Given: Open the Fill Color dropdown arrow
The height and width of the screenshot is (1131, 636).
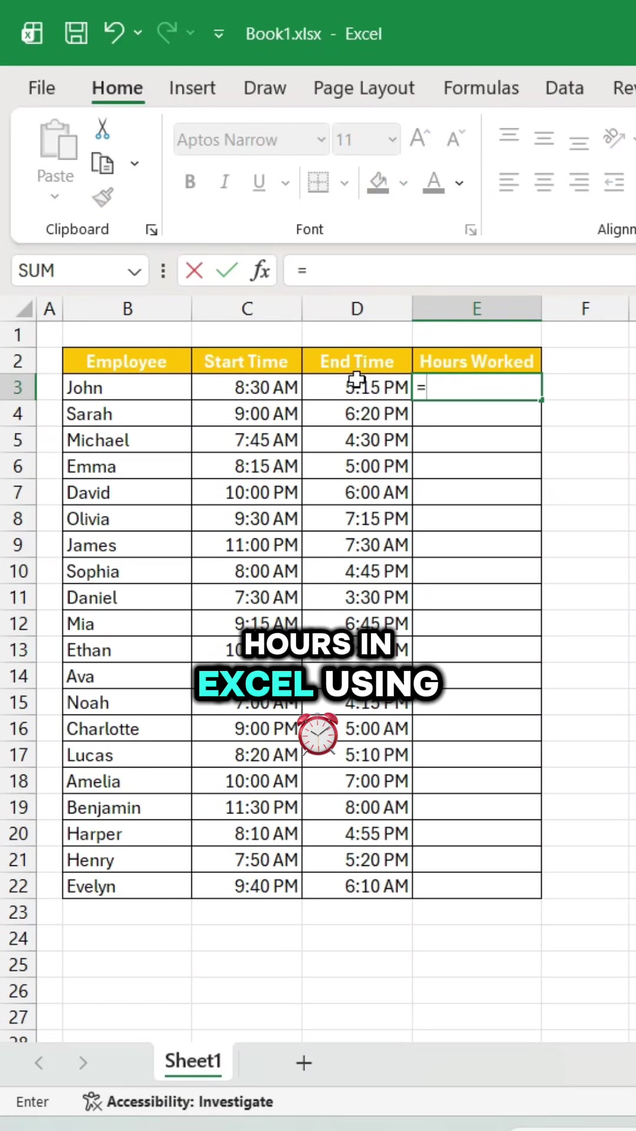Looking at the screenshot, I should click(403, 183).
